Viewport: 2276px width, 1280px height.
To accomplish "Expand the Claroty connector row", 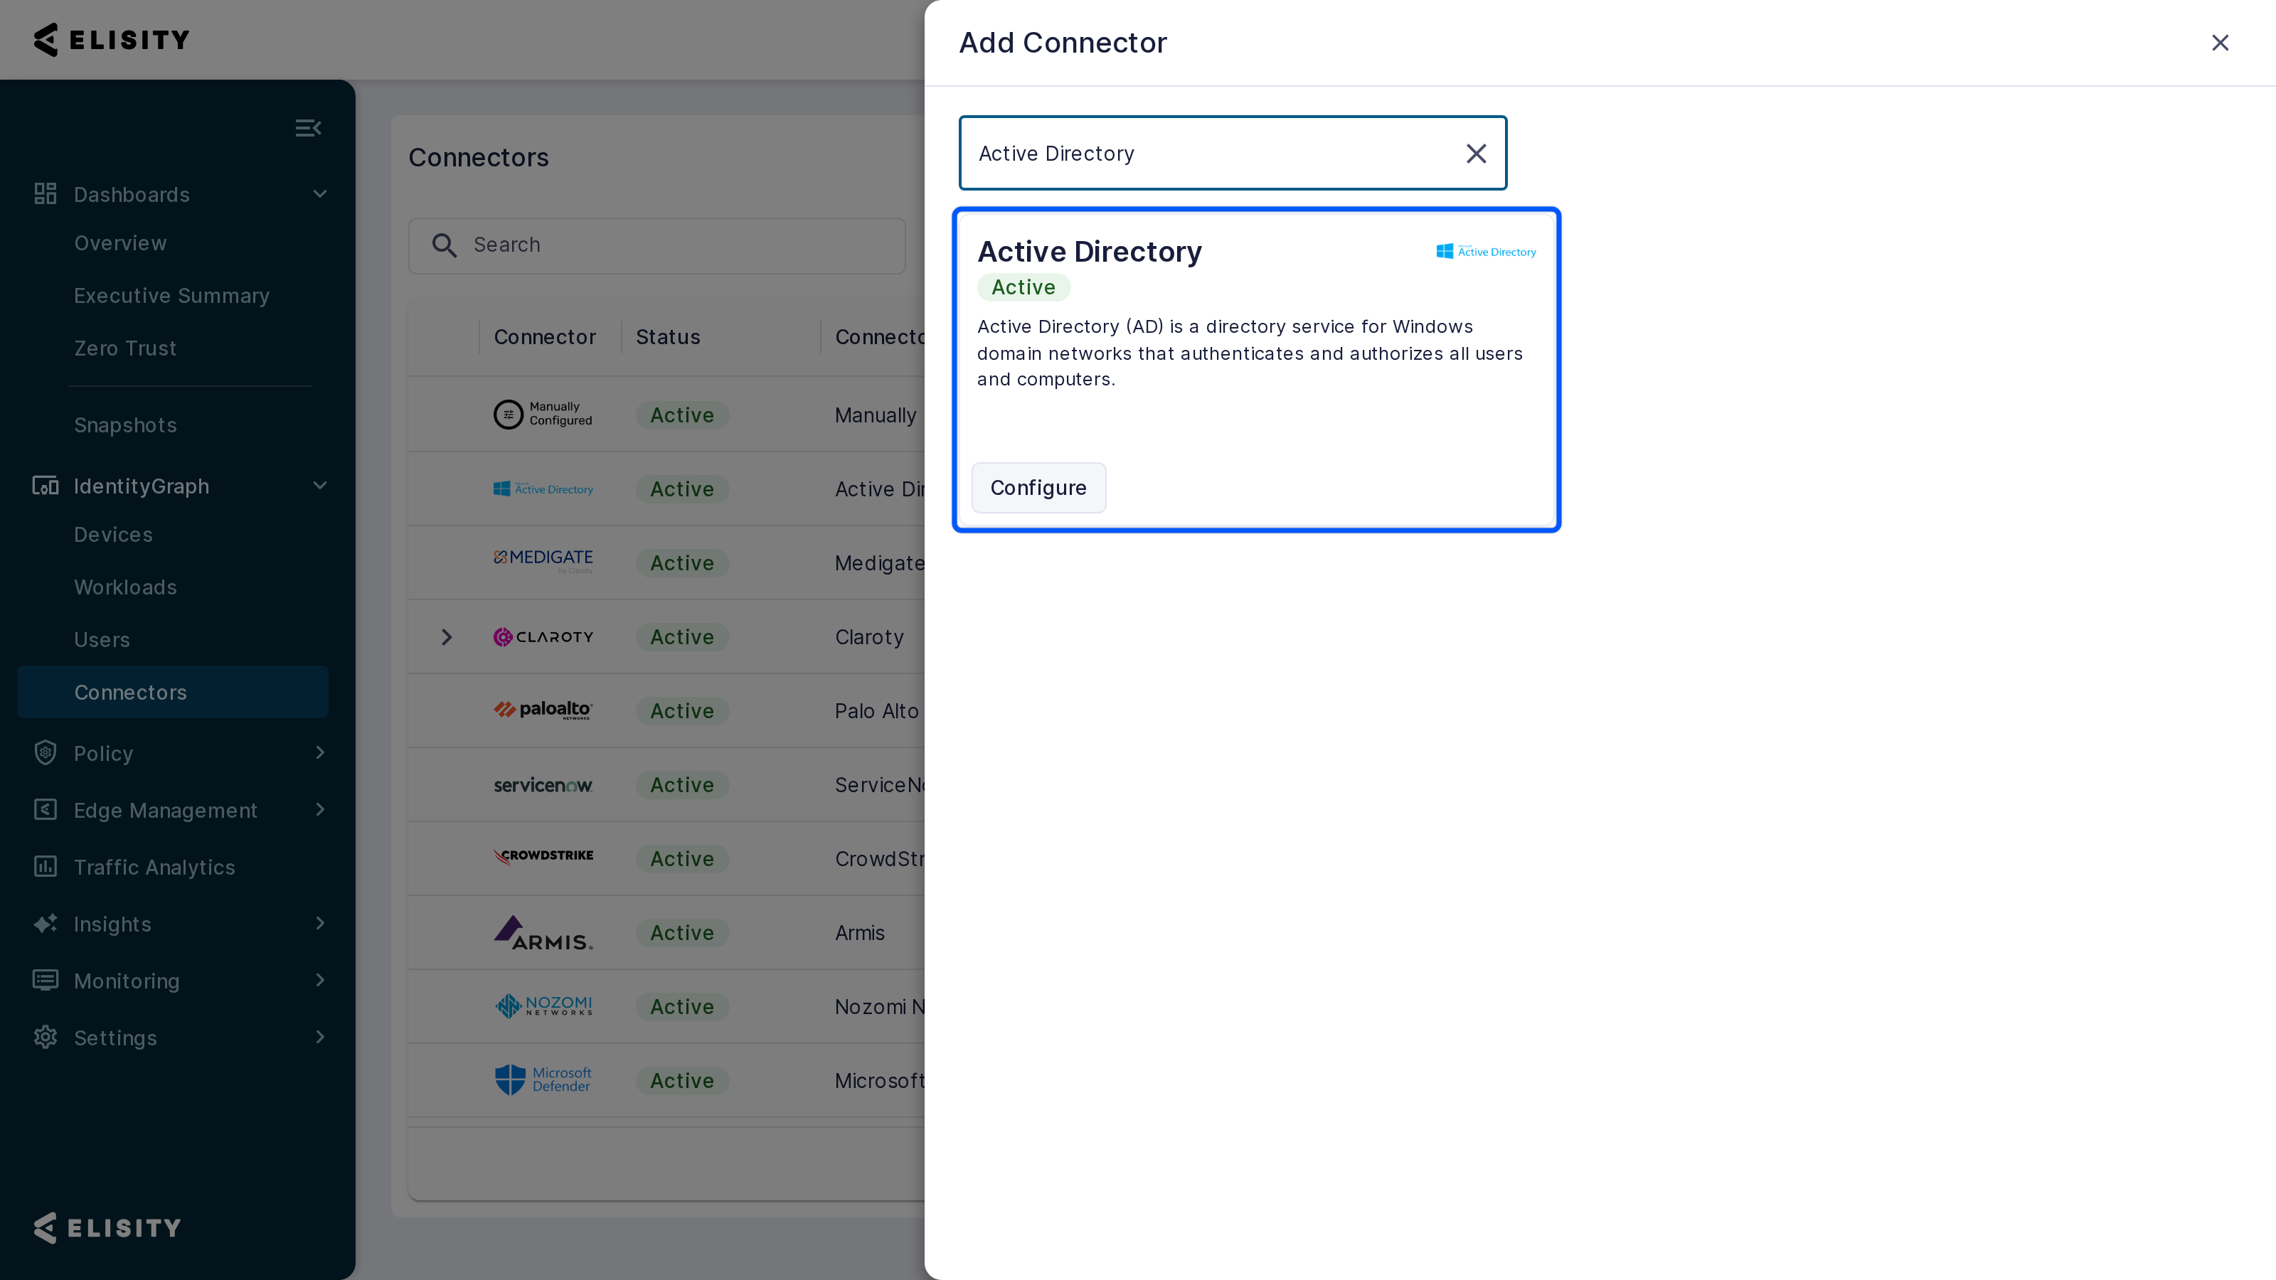I will [446, 637].
